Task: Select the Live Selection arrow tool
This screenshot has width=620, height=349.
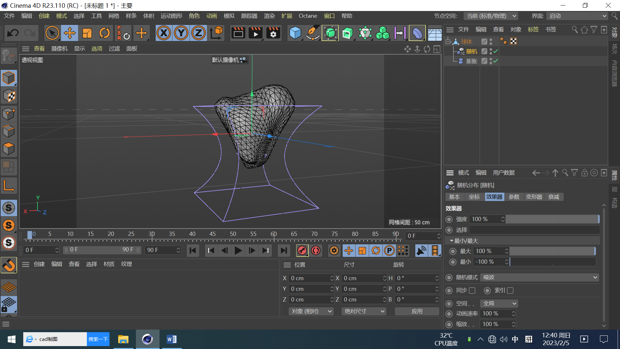Action: pyautogui.click(x=52, y=33)
